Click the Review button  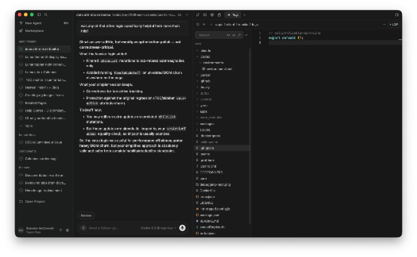(x=86, y=216)
